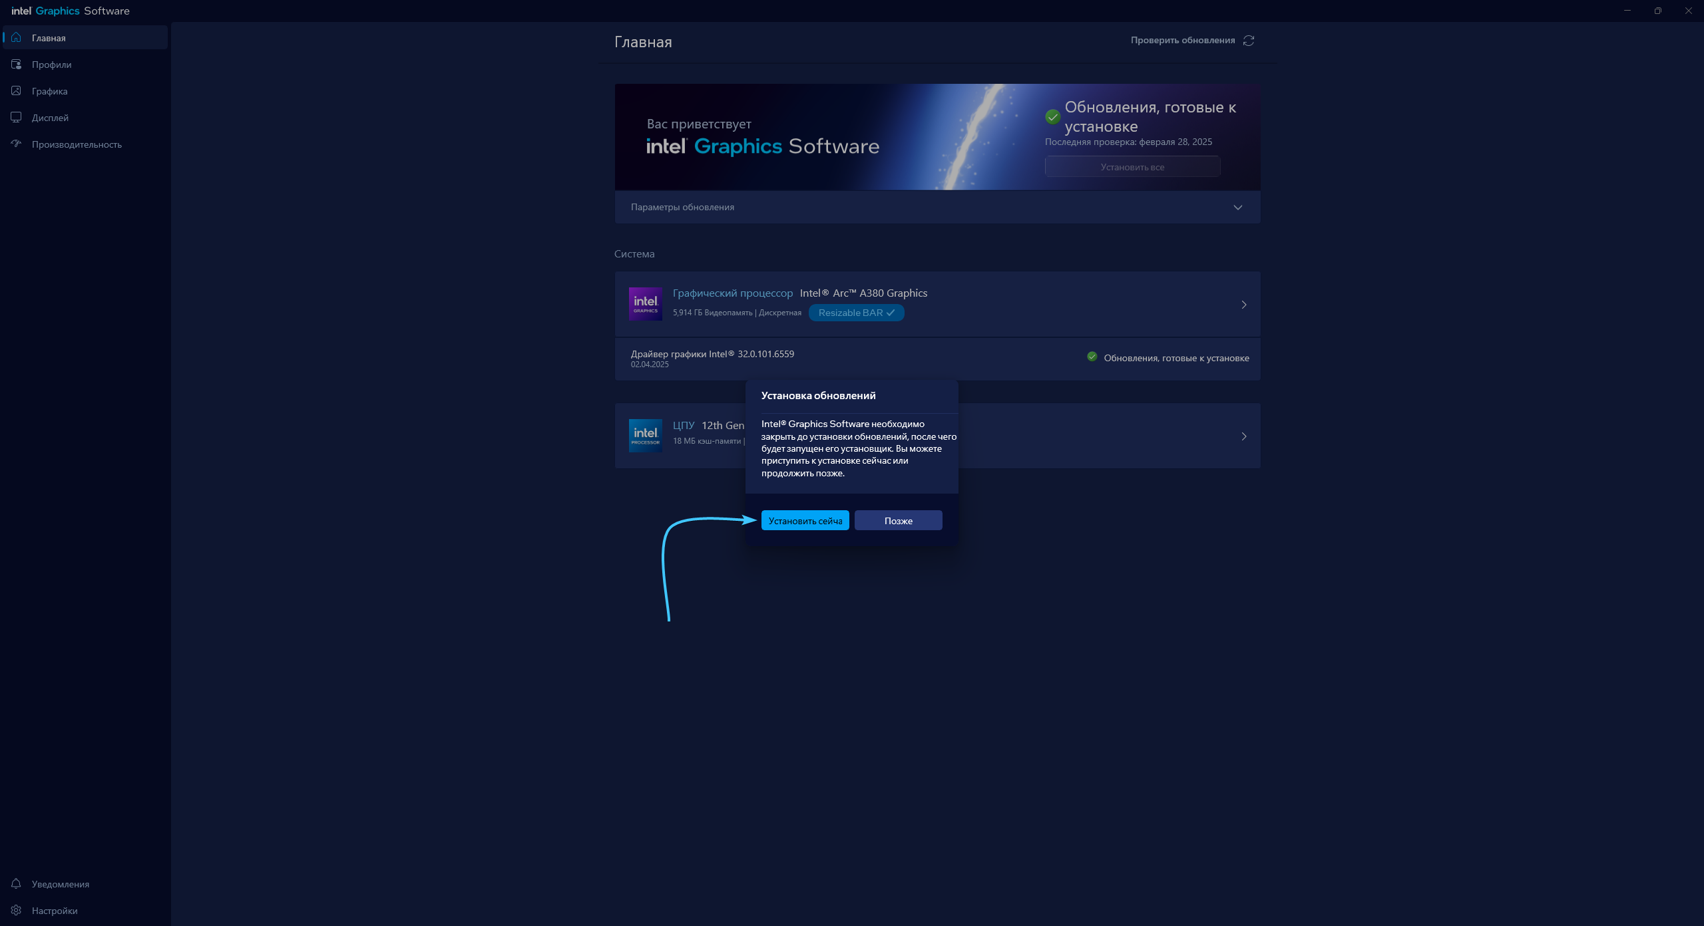
Task: Click the Профили profiles icon
Action: [x=17, y=65]
